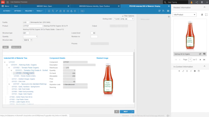Go to next page in Related Information
This screenshot has width=209, height=117.
(x=200, y=60)
